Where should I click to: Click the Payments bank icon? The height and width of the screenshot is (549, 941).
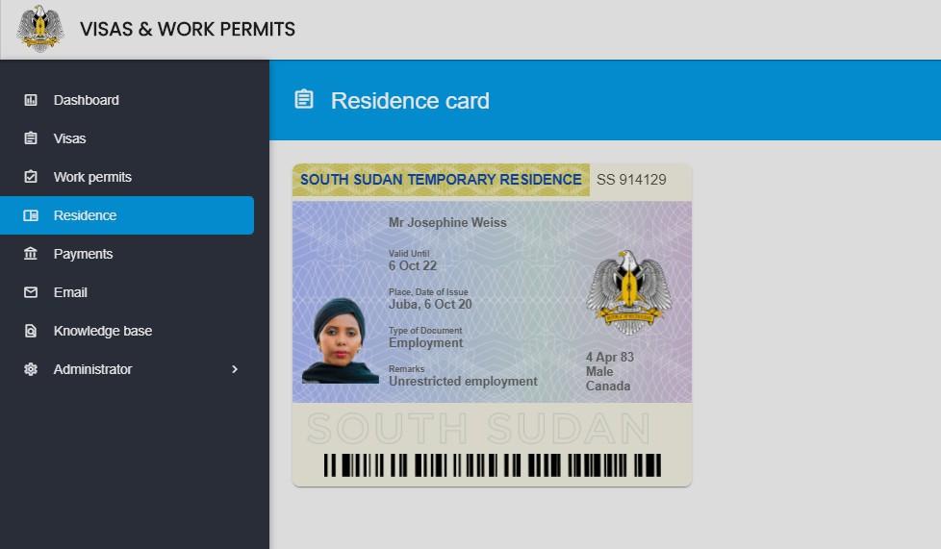[x=31, y=254]
